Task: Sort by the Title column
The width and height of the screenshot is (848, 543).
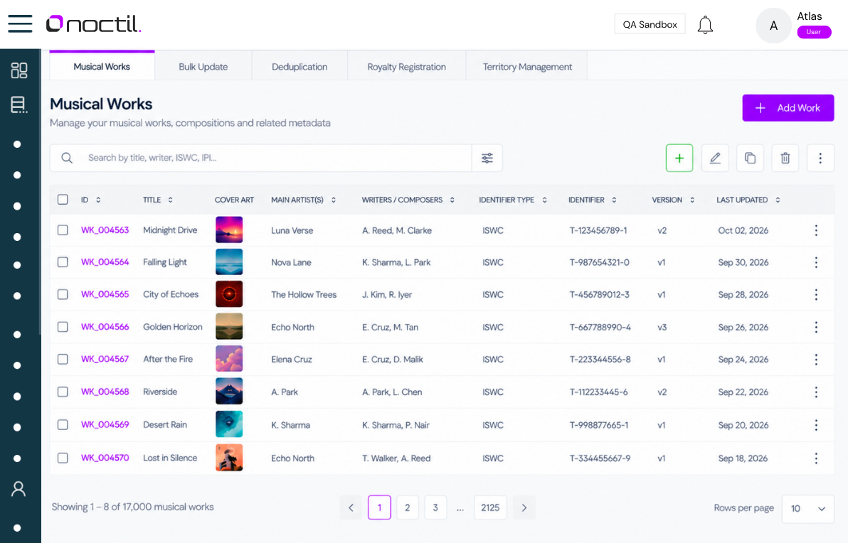Action: coord(170,200)
